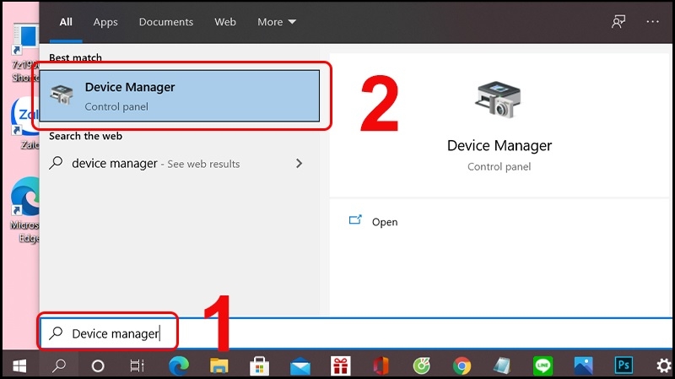This screenshot has height=379, width=675.
Task: Open Task View from the taskbar
Action: click(137, 366)
